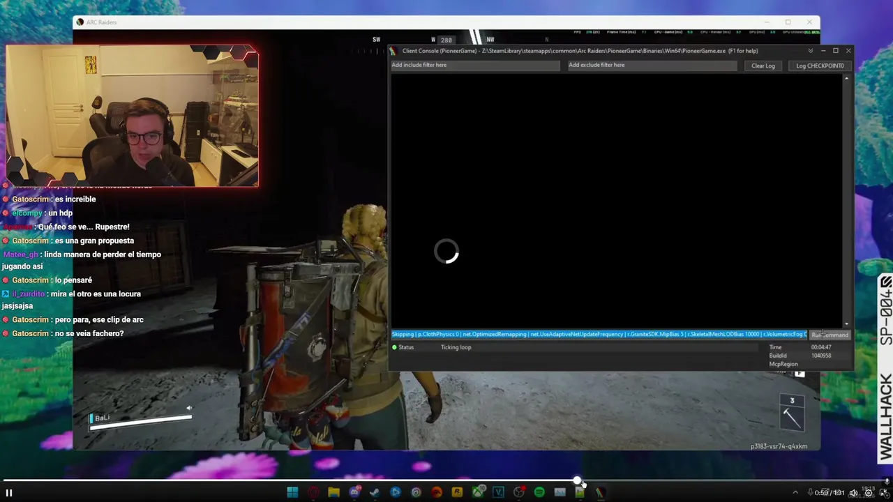Click the BuildId value 1040958

tap(821, 356)
